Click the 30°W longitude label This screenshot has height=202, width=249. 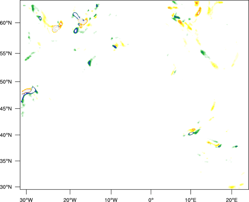[x=26, y=200]
